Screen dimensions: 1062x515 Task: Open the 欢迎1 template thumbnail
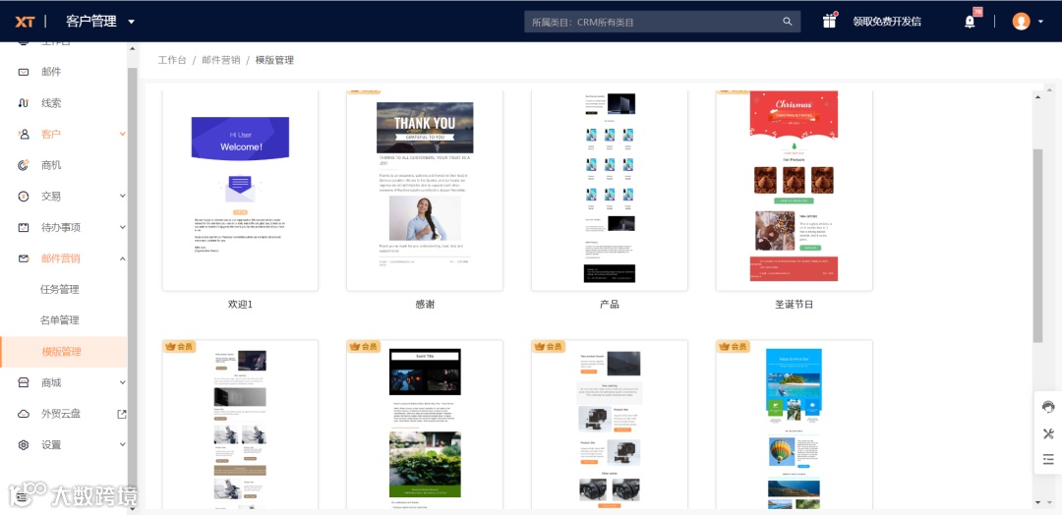tap(241, 190)
